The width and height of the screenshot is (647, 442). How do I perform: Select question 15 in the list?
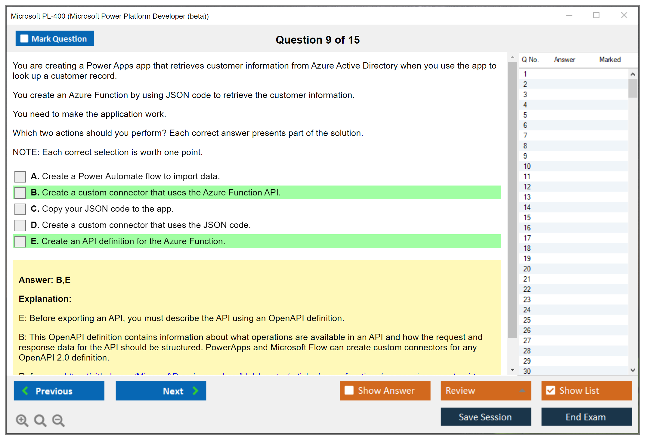pyautogui.click(x=527, y=217)
